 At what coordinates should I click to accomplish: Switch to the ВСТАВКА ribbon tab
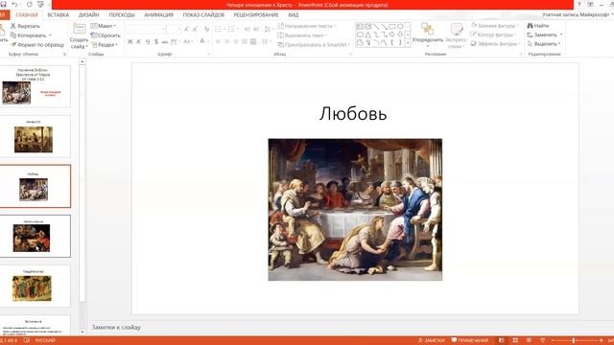pos(58,15)
